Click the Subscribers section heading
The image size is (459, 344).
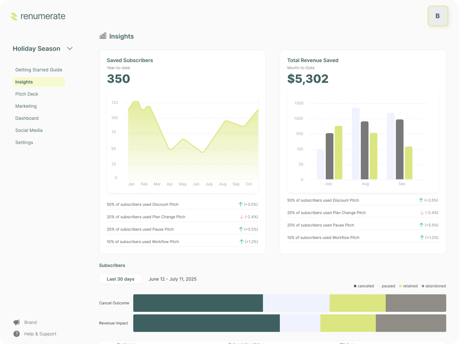112,265
